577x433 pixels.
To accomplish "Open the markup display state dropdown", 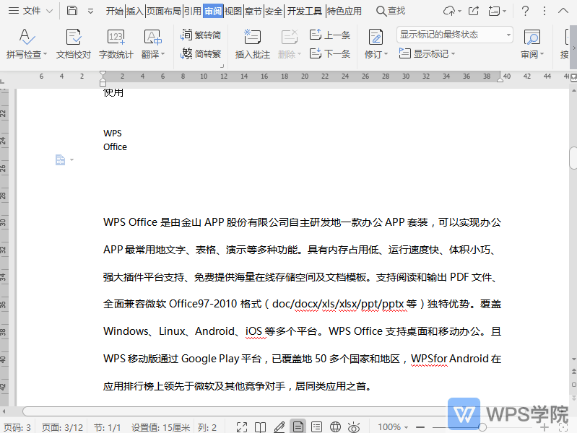I will click(455, 35).
